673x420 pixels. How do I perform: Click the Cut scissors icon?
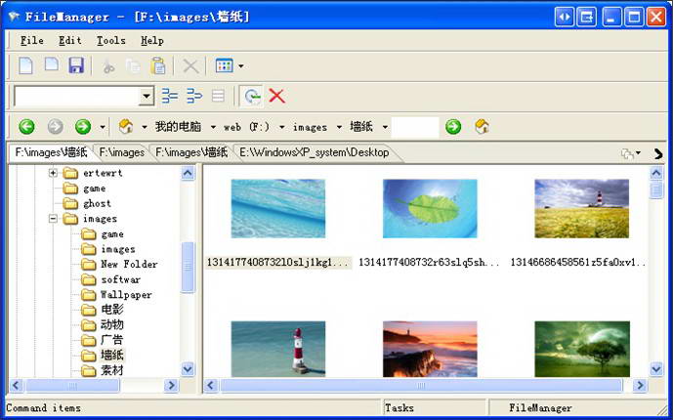tap(108, 65)
